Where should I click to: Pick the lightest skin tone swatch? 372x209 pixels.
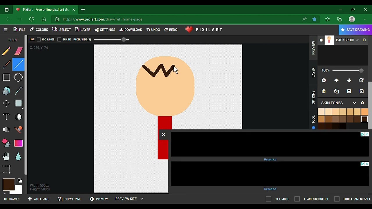(321, 112)
